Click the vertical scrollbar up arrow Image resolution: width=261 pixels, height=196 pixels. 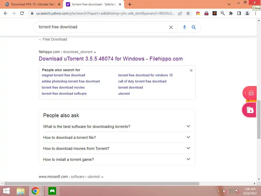259,21
